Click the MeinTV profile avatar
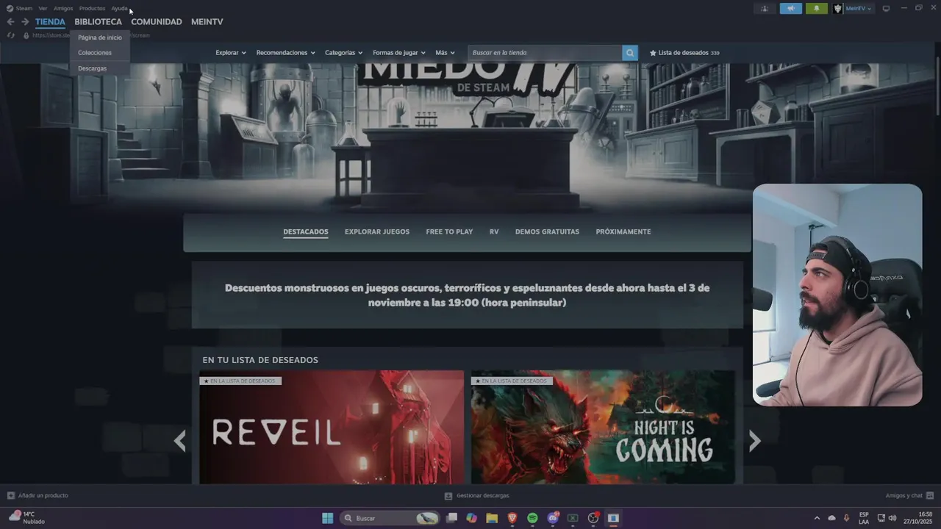Screen dimensions: 941x529 [838, 9]
